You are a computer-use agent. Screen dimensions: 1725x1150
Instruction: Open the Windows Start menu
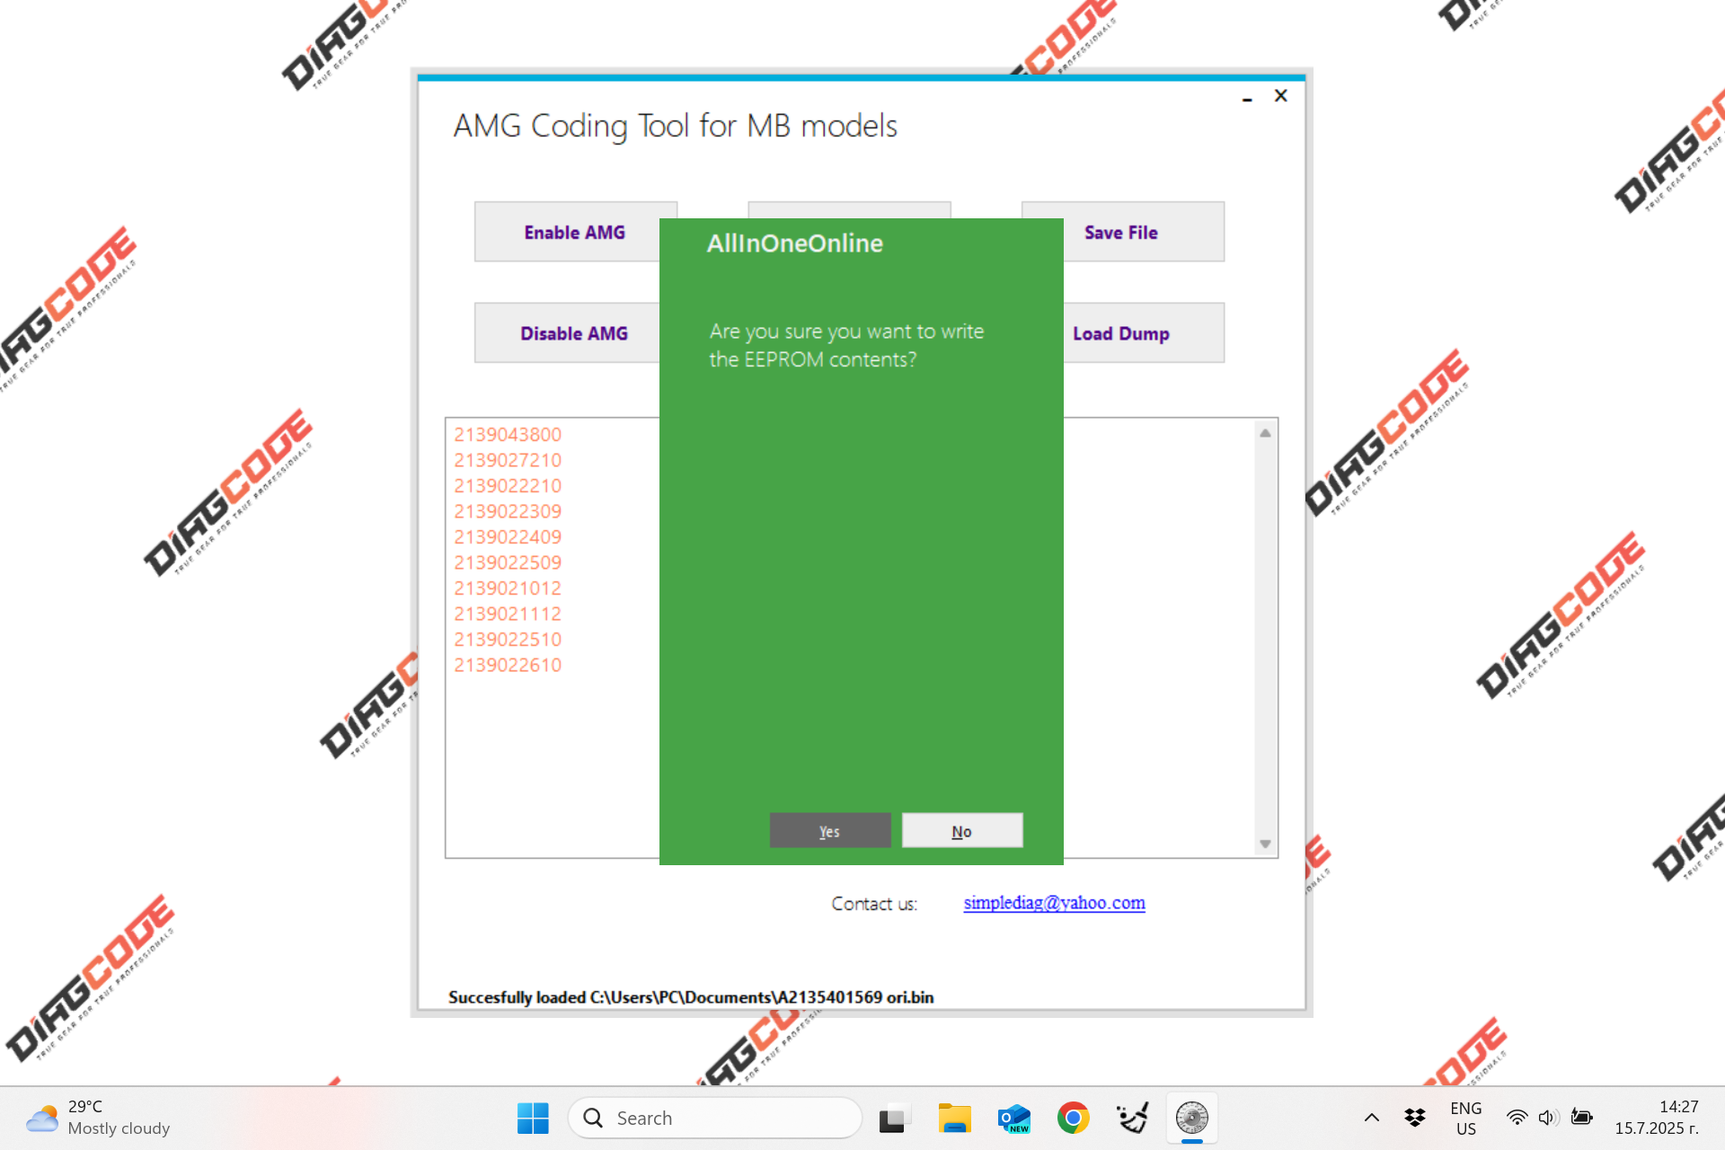533,1118
